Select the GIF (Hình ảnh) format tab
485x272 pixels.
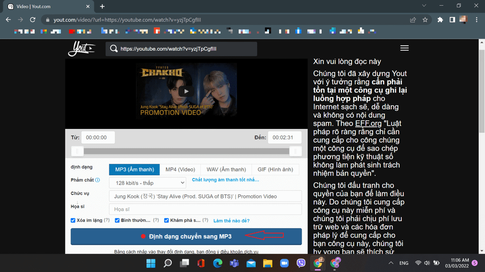[275, 170]
